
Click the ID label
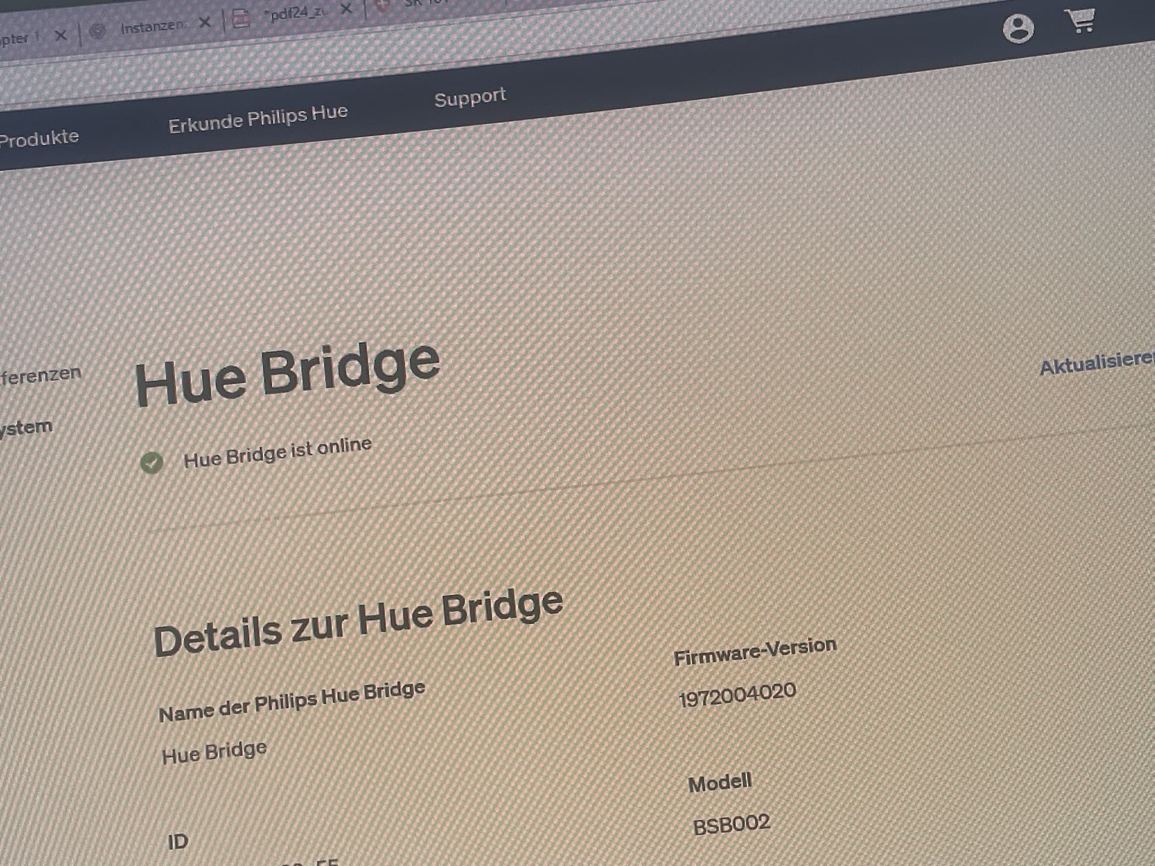click(178, 841)
